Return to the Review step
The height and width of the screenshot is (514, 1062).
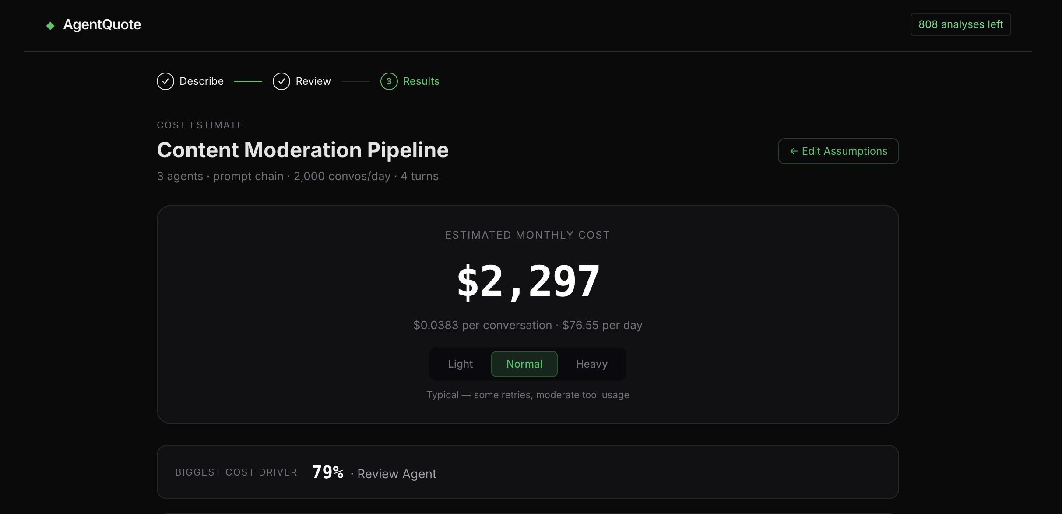313,81
